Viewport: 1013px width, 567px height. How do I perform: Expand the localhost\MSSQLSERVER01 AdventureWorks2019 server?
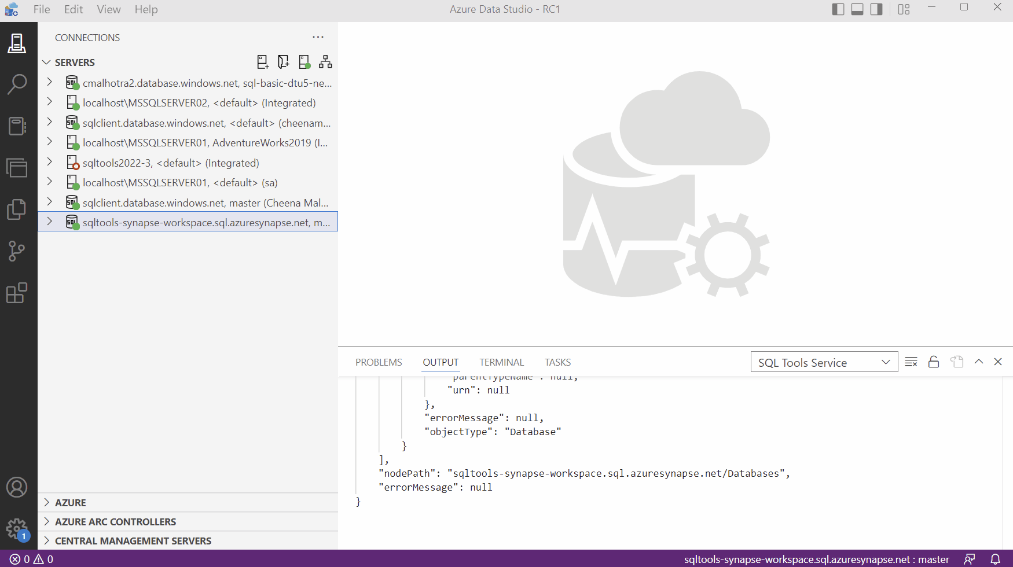49,142
